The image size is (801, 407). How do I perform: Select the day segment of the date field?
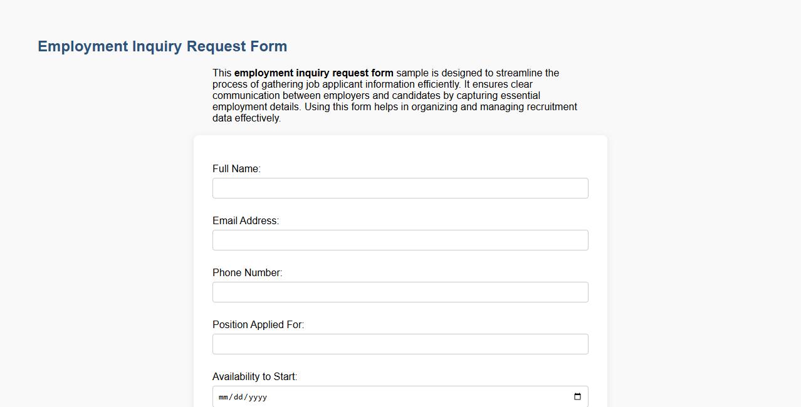(x=238, y=397)
